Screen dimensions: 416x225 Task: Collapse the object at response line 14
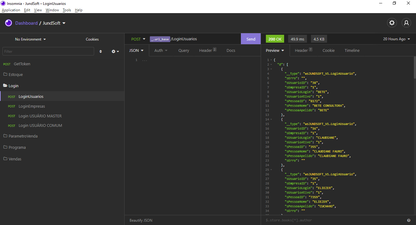(271, 120)
